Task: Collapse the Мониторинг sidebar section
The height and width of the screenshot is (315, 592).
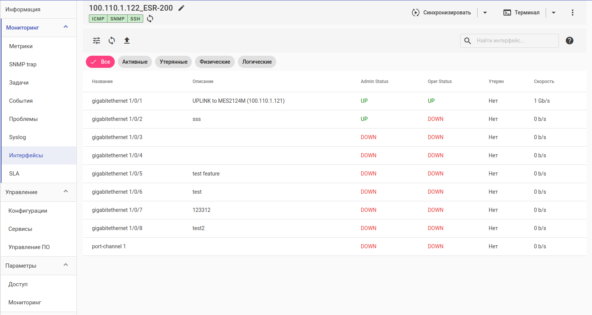Action: pos(65,27)
